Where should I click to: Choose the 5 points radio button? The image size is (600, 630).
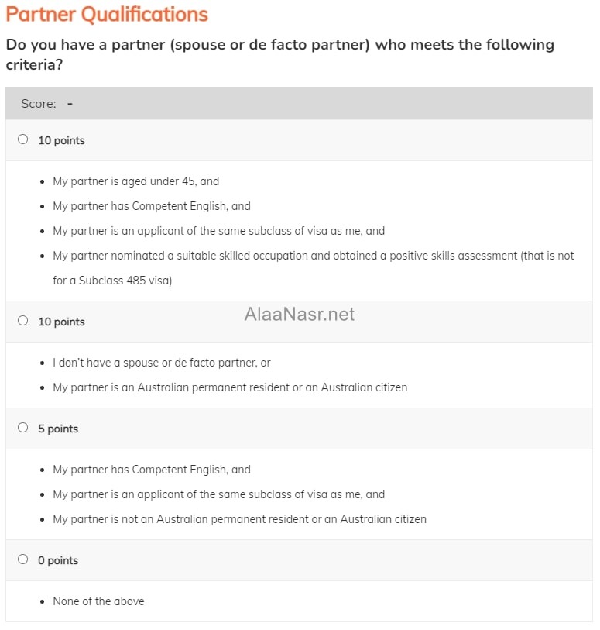coord(22,428)
